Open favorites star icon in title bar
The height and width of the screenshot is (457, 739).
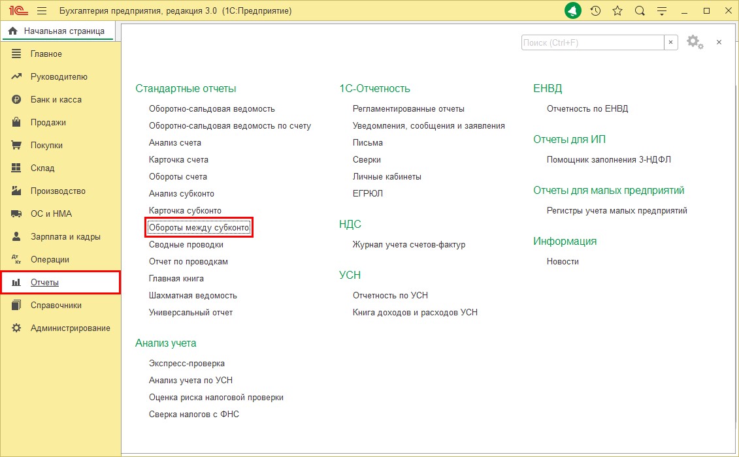[x=617, y=11]
